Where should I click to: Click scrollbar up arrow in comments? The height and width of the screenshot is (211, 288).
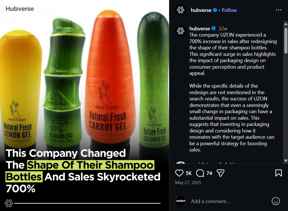tap(286, 24)
